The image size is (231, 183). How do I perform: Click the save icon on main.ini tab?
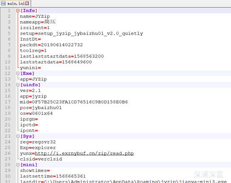coord(3,3)
